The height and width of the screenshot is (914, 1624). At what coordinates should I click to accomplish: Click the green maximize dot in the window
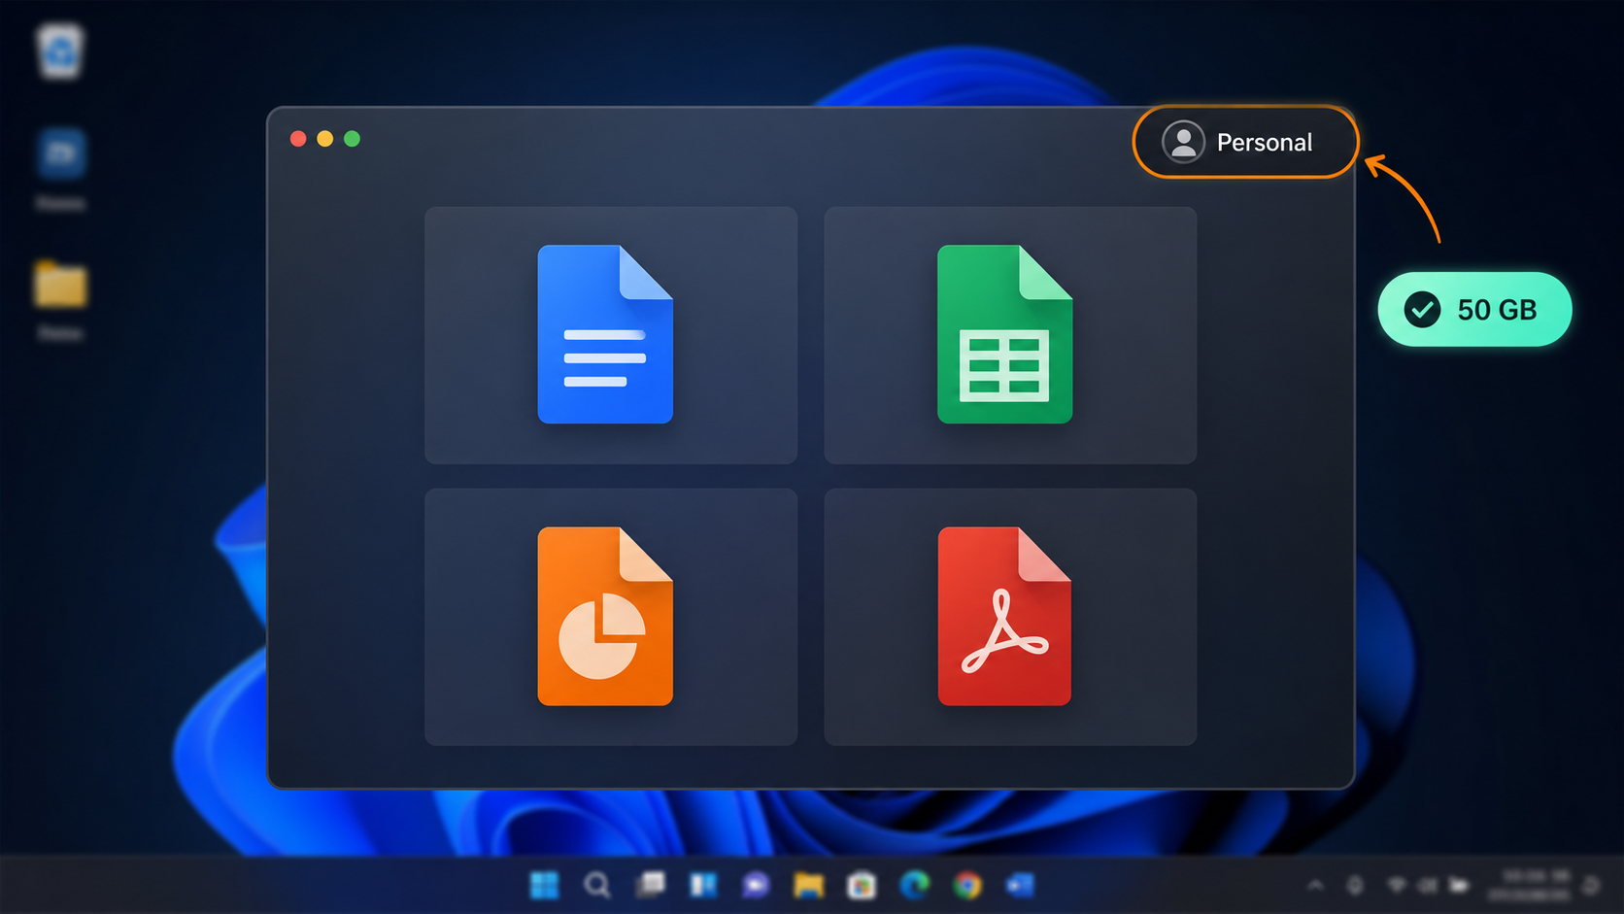(352, 139)
